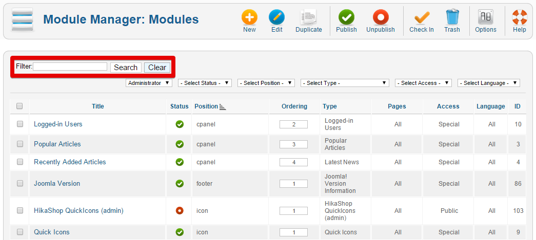Click the Check In toolbar icon
The image size is (536, 240).
[x=422, y=17]
